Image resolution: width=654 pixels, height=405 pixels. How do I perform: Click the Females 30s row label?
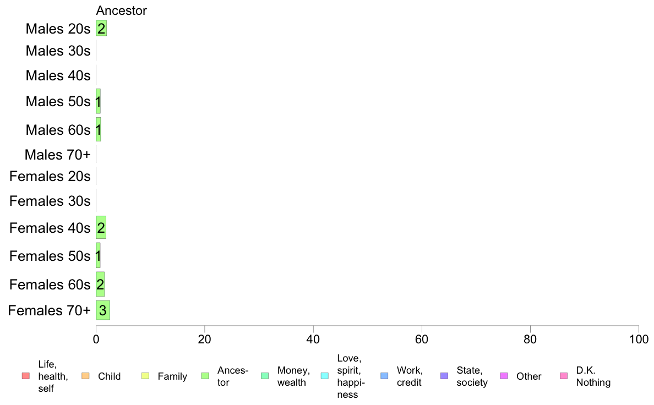click(x=50, y=201)
